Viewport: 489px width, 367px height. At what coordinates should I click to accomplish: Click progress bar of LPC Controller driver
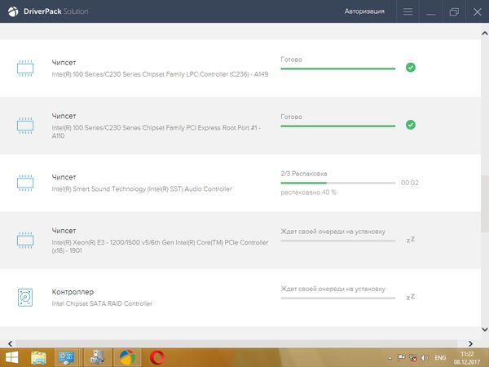337,69
